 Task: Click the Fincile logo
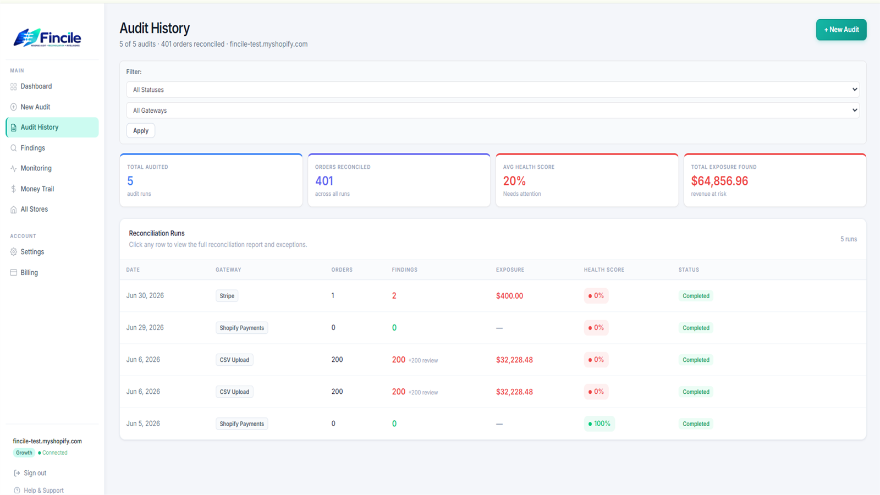click(x=47, y=37)
